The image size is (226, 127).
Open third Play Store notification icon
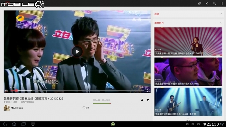tap(198, 124)
